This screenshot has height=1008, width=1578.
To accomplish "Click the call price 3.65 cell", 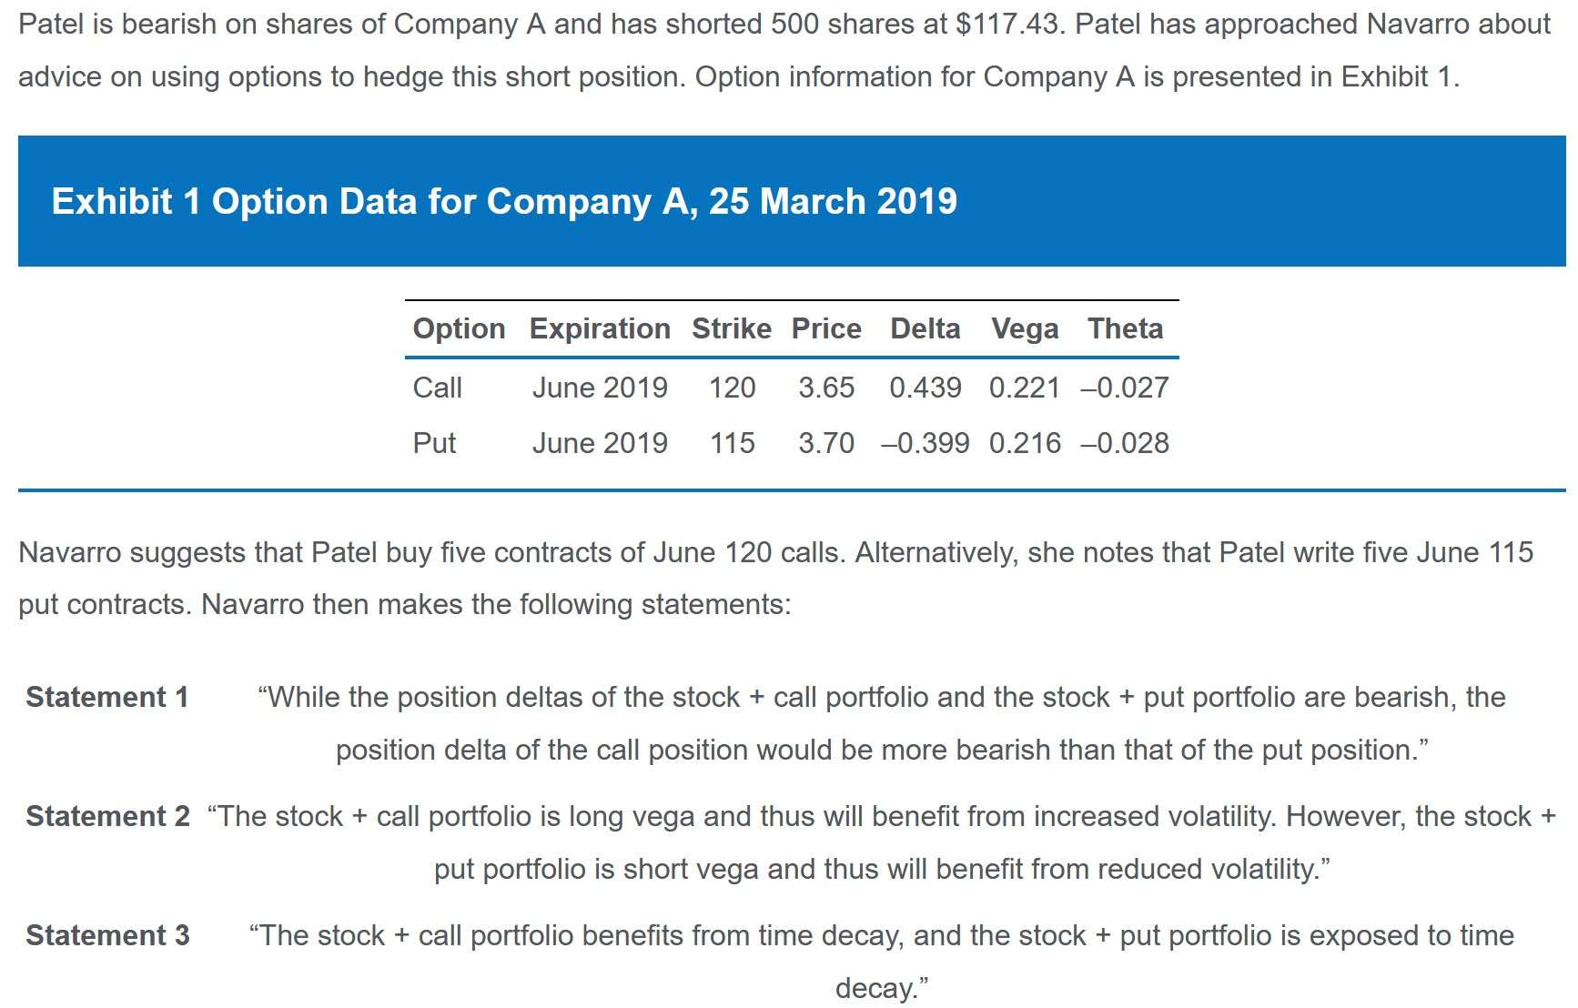I will tap(826, 388).
